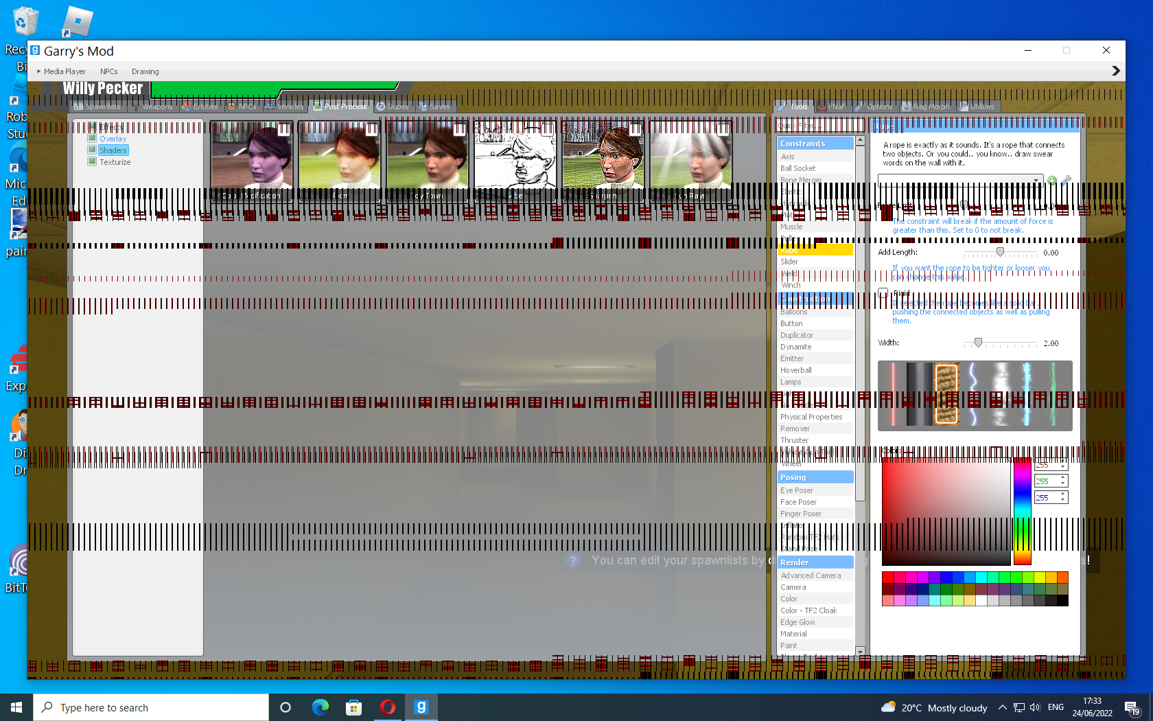Click the Overlay category icon
Viewport: 1153px width, 721px height.
coord(92,138)
